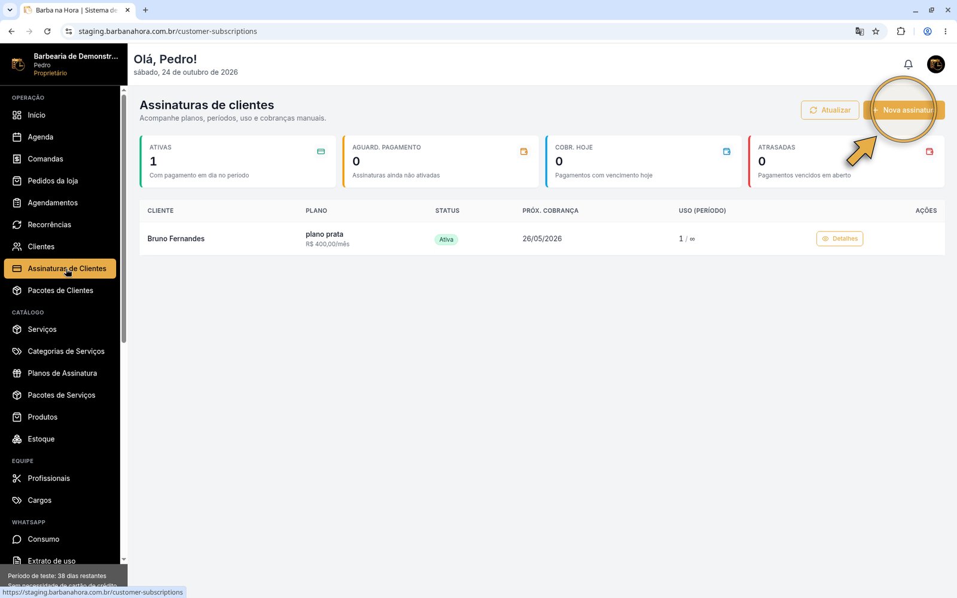Open the notifications bell
Viewport: 957px width, 598px height.
click(908, 65)
